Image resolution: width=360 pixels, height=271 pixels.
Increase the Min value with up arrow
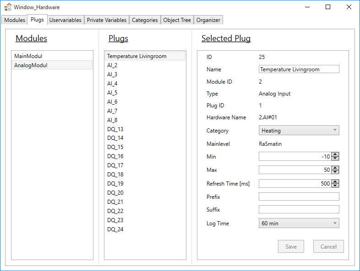click(x=335, y=154)
